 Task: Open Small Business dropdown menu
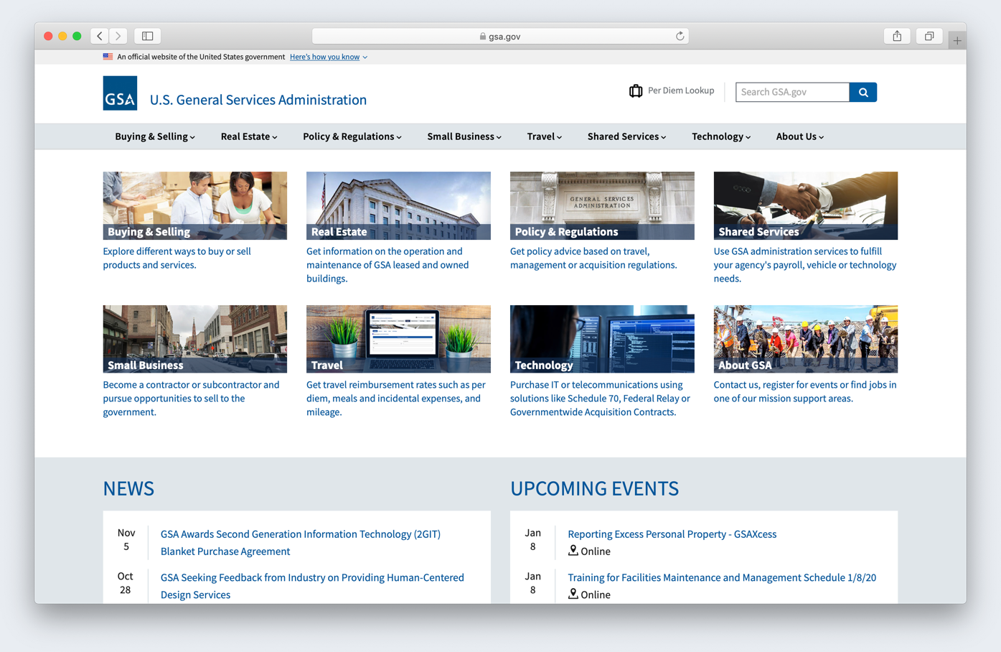click(464, 136)
